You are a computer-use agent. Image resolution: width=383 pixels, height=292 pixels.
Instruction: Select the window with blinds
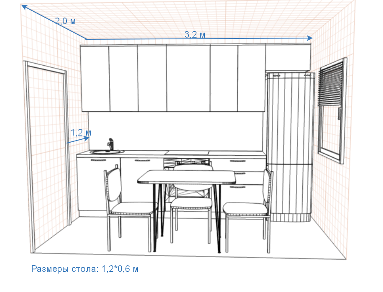[332, 110]
